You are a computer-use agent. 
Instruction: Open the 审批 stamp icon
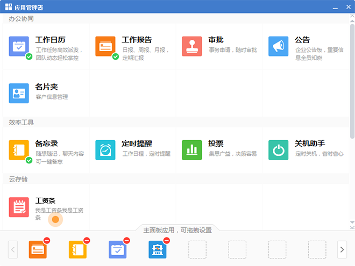tap(192, 46)
